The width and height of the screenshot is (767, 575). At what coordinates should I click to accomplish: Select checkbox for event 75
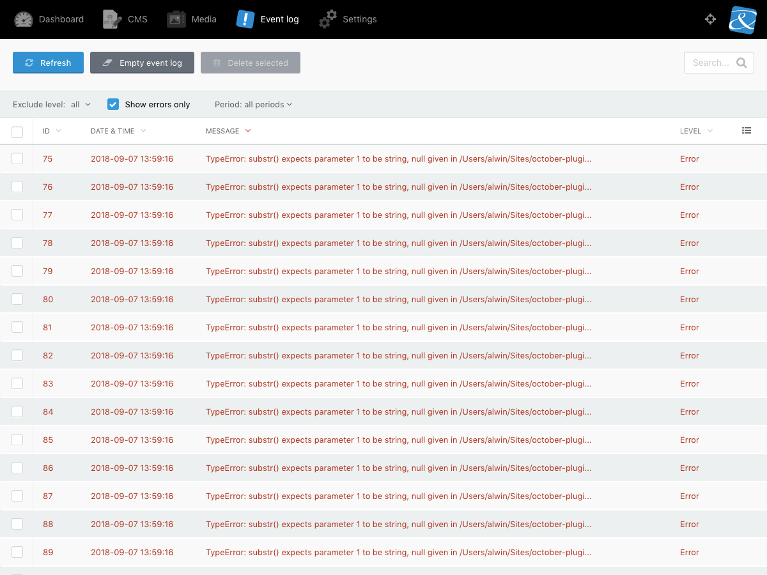[17, 158]
